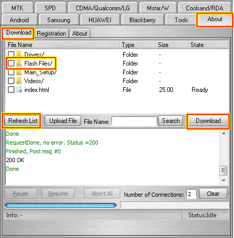Select the Main_Setup/ entry name

pos(40,72)
